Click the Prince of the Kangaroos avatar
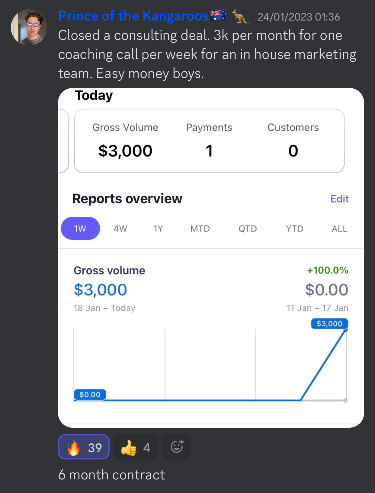Viewport: 375px width, 493px height. (29, 27)
